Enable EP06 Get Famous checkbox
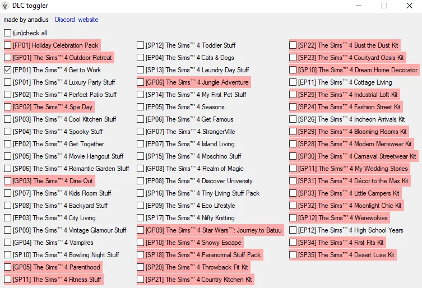This screenshot has width=422, height=288. tap(140, 119)
